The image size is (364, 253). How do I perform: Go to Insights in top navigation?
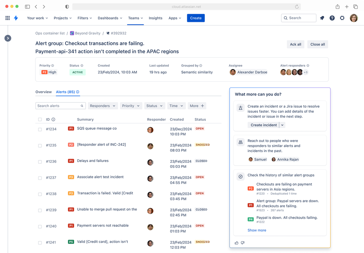click(x=156, y=18)
